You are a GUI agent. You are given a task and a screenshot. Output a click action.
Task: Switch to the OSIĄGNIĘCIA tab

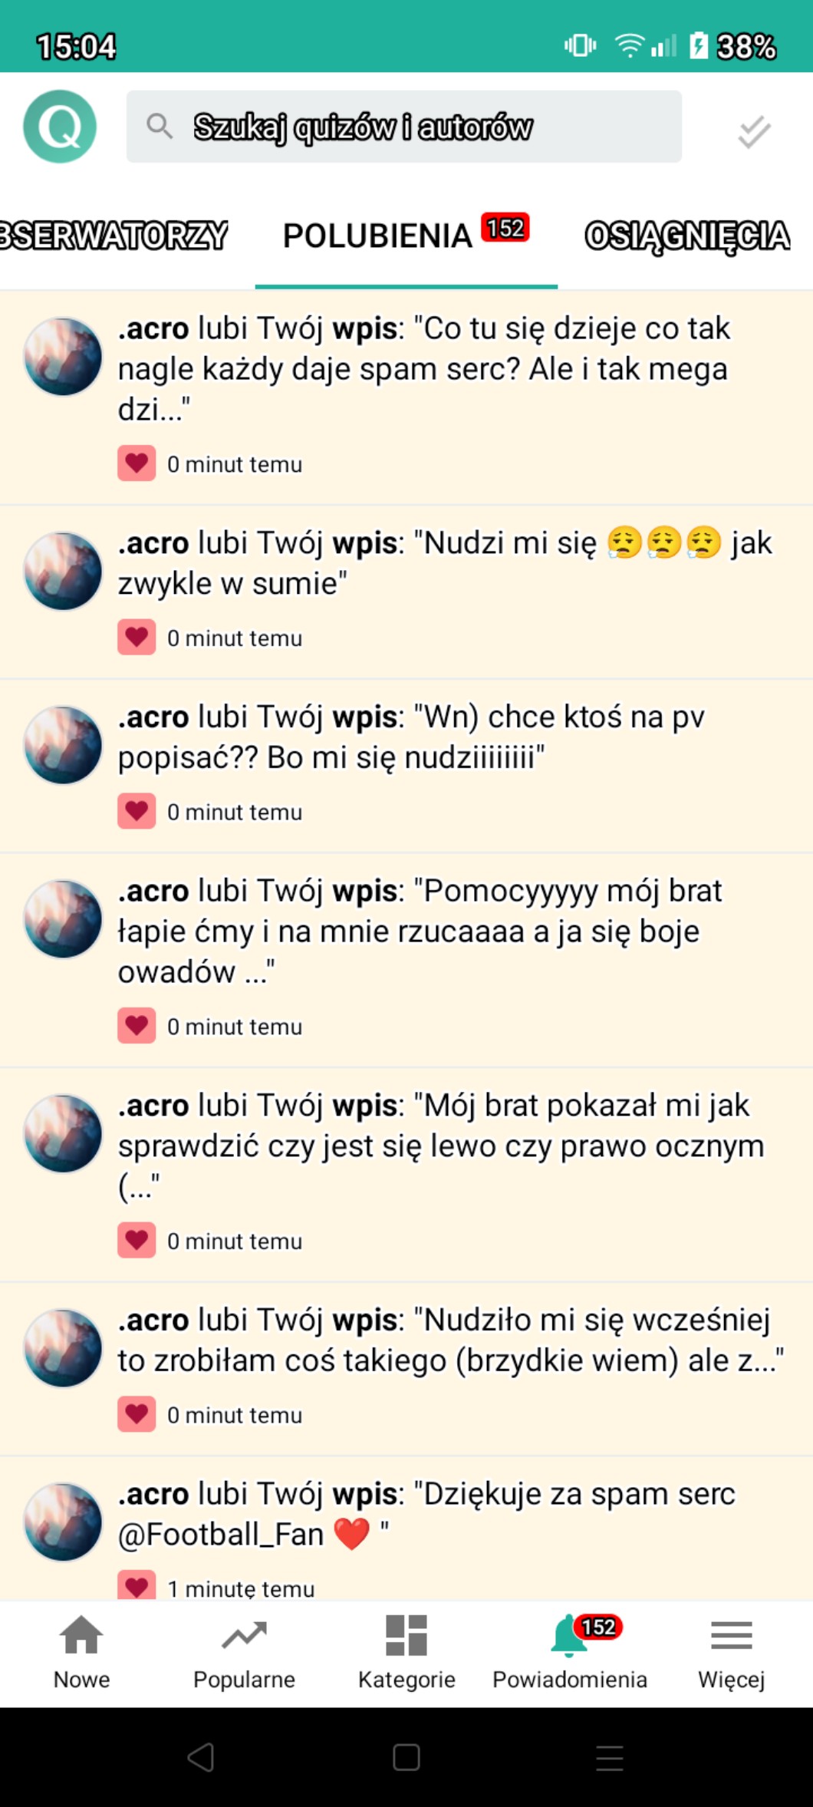[x=687, y=236]
